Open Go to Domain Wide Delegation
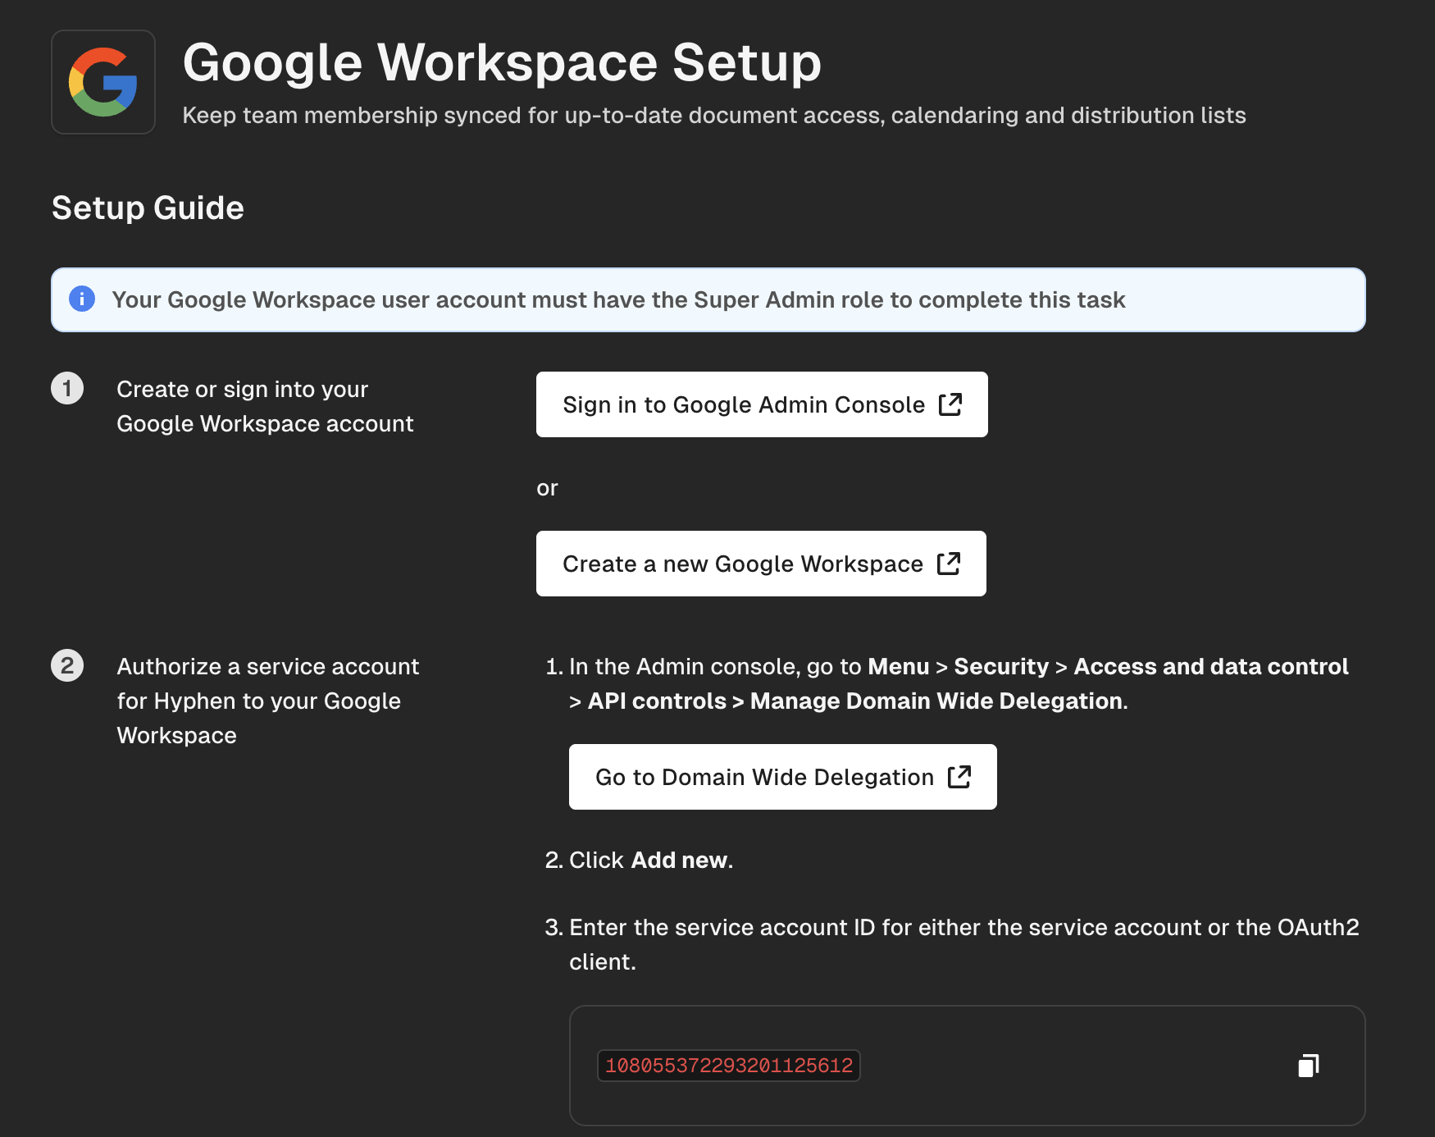 783,777
